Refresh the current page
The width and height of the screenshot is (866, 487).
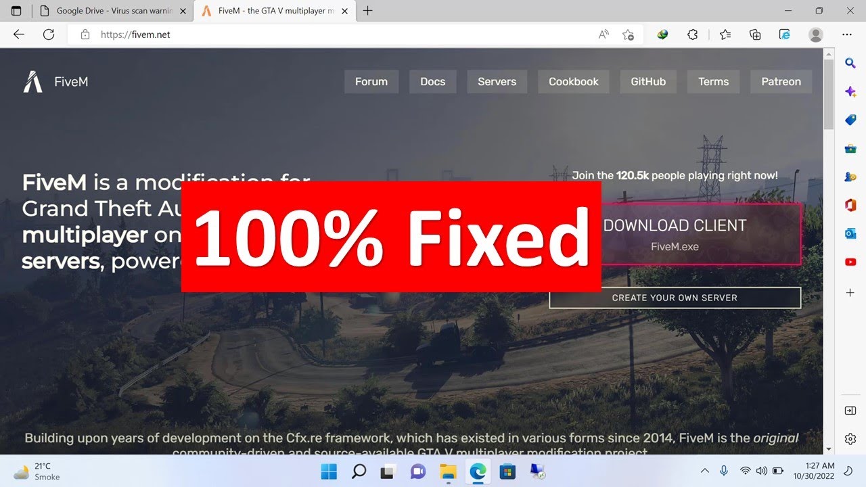tap(49, 34)
